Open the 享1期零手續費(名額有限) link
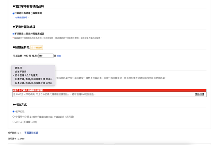Image resolution: width=219 pixels, height=145 pixels. (41, 117)
